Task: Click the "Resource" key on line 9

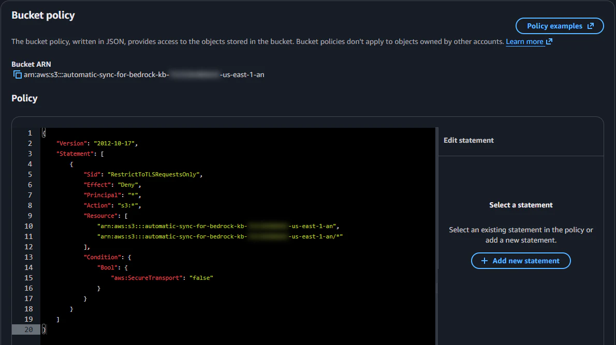Action: 100,216
